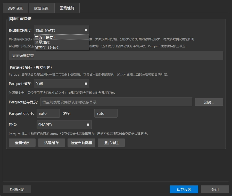The image size is (232, 196).
Task: Switch to the 基本设置 tab
Action: point(15,8)
